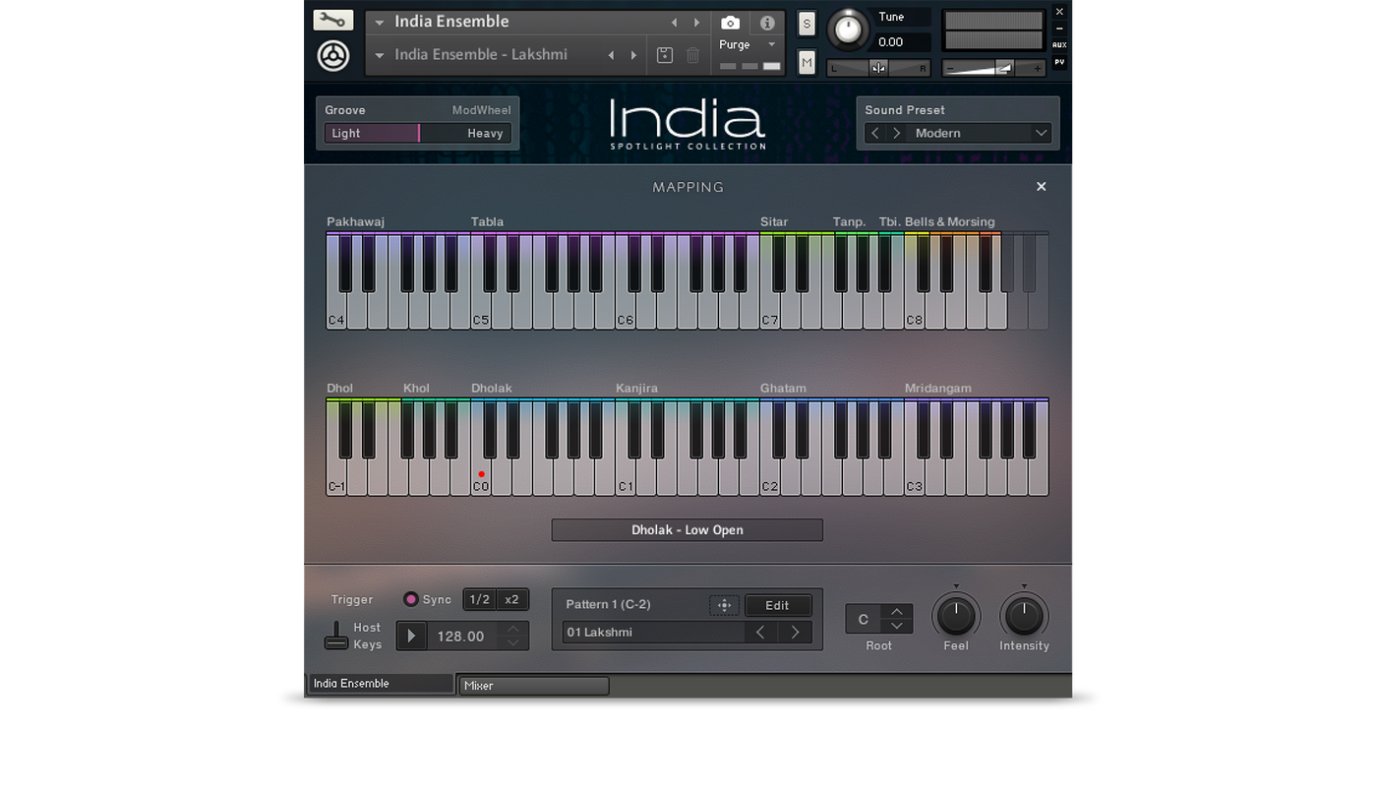Click the pan center icon on the L-R slider

pyautogui.click(x=878, y=68)
